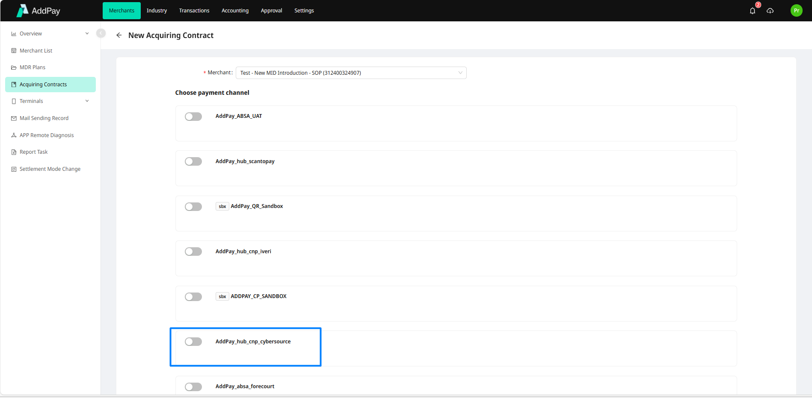Click the Settlement Mode Change icon
Image resolution: width=812 pixels, height=398 pixels.
14,169
